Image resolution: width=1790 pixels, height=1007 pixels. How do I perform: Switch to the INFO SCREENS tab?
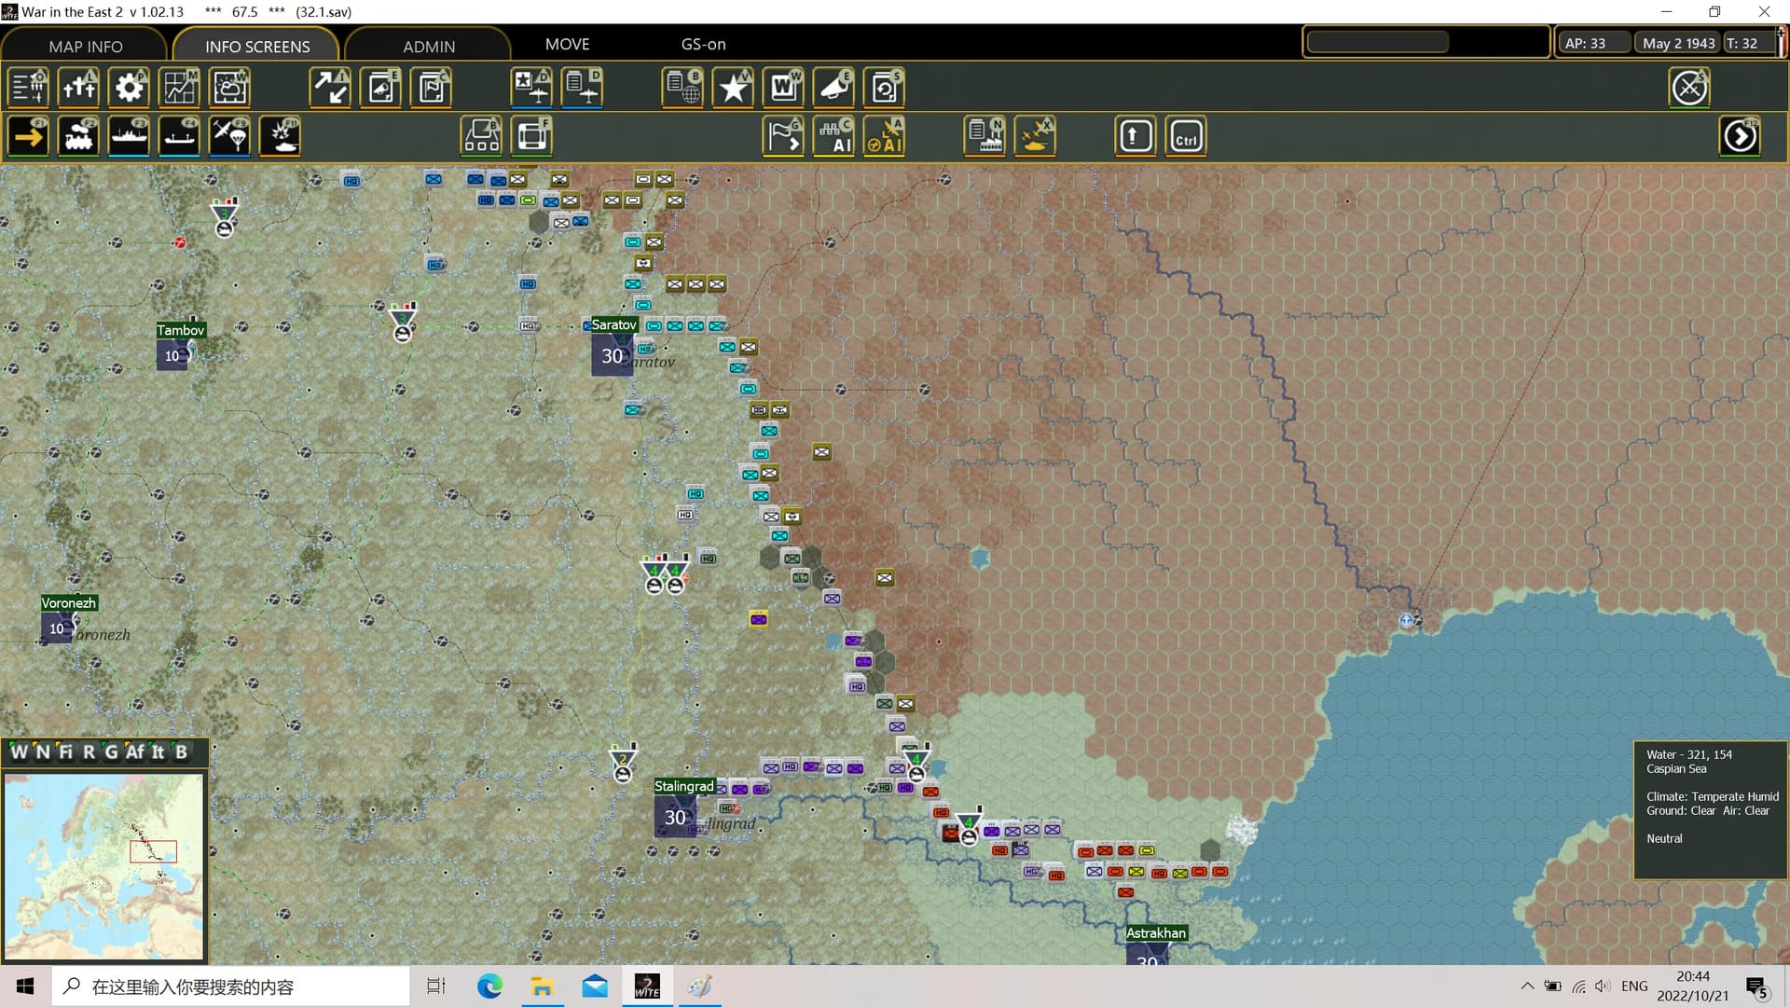257,46
